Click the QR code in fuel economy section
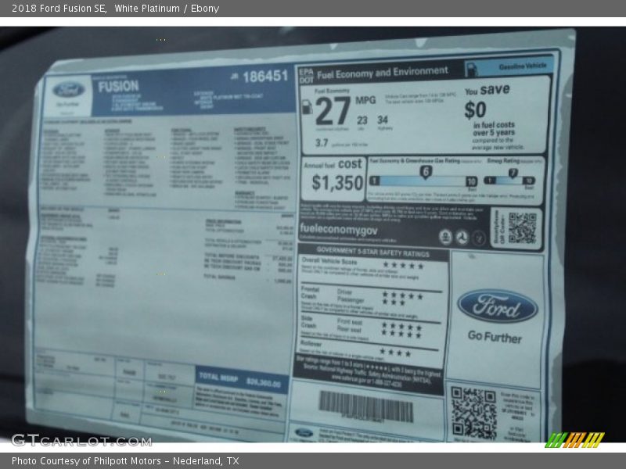Screen dimensions: 626x469 click(x=521, y=227)
